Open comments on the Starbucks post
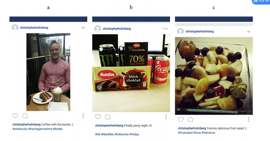 click(x=25, y=116)
